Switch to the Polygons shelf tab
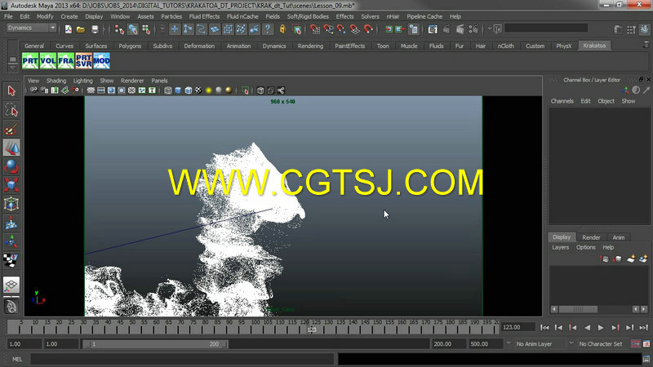Screen dimensions: 653x367 (x=130, y=46)
